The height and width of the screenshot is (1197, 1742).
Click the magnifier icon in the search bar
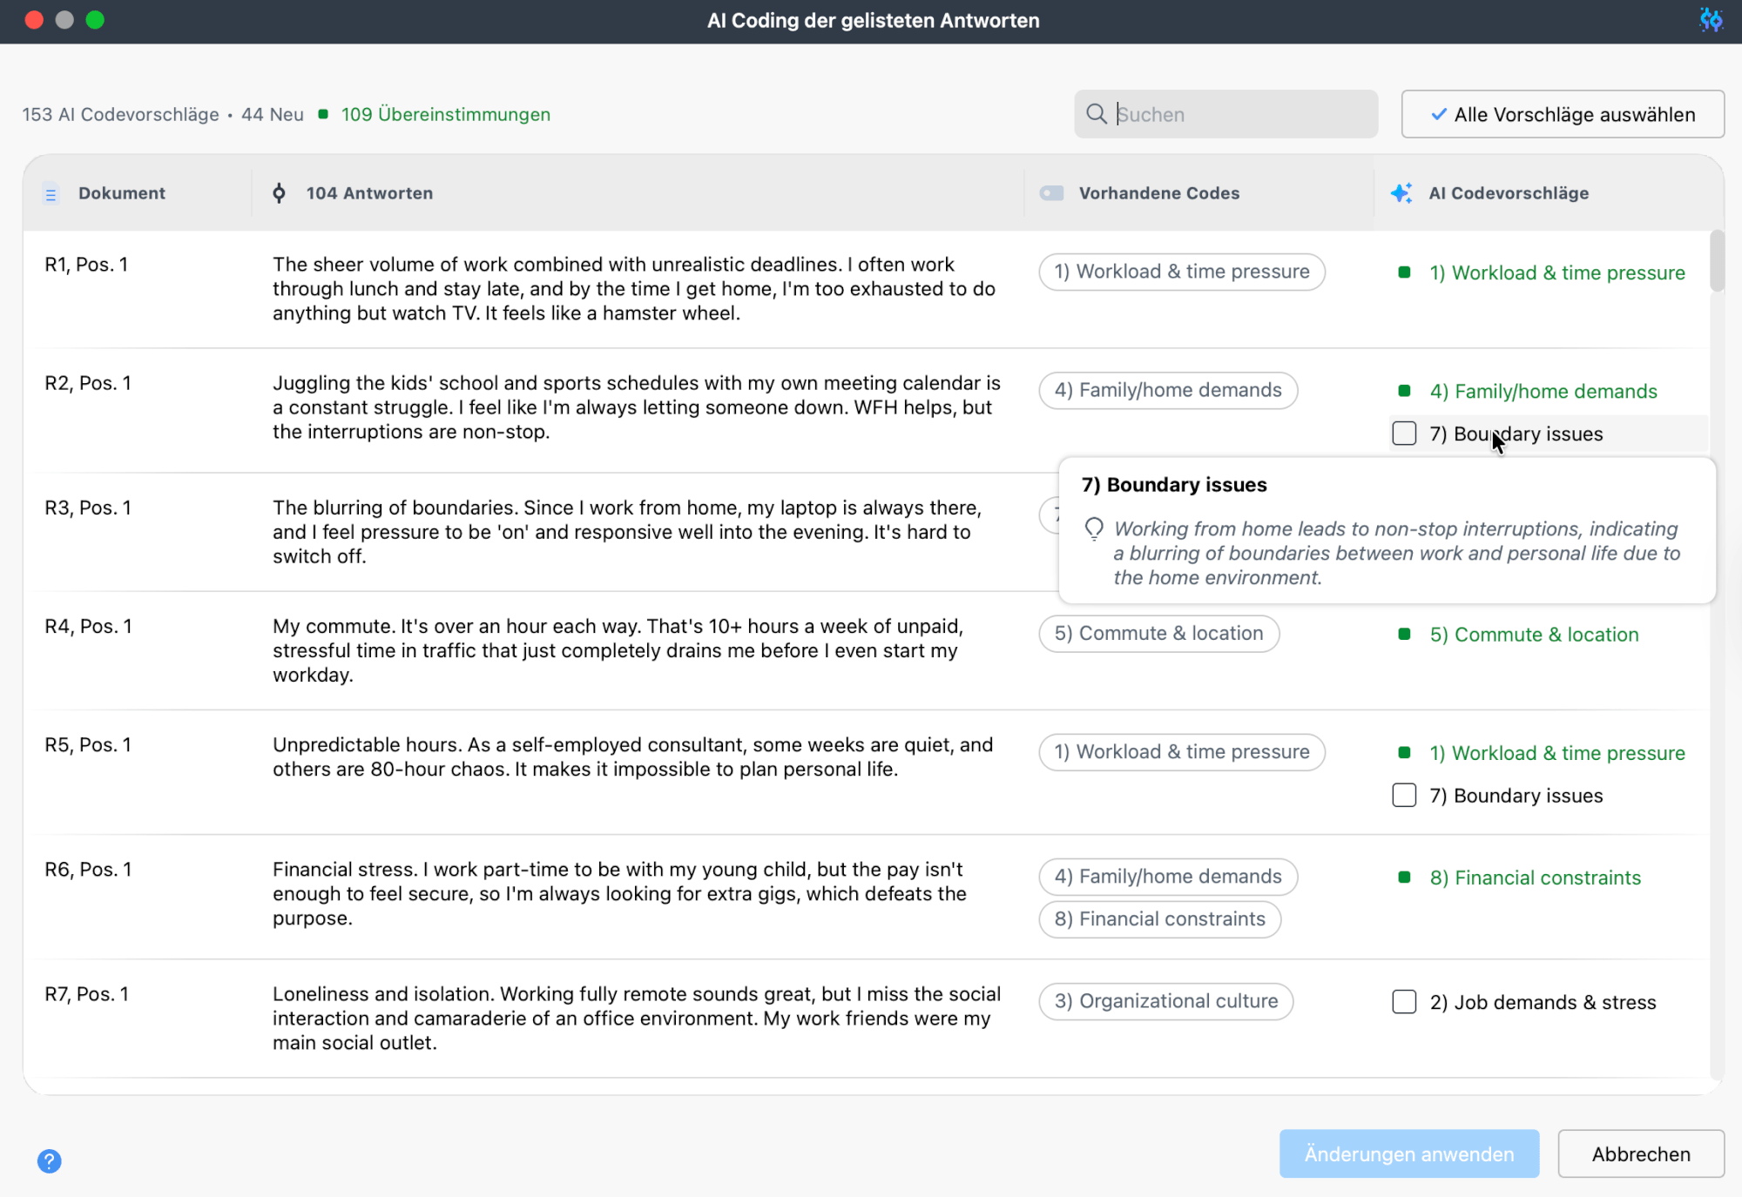(1097, 114)
